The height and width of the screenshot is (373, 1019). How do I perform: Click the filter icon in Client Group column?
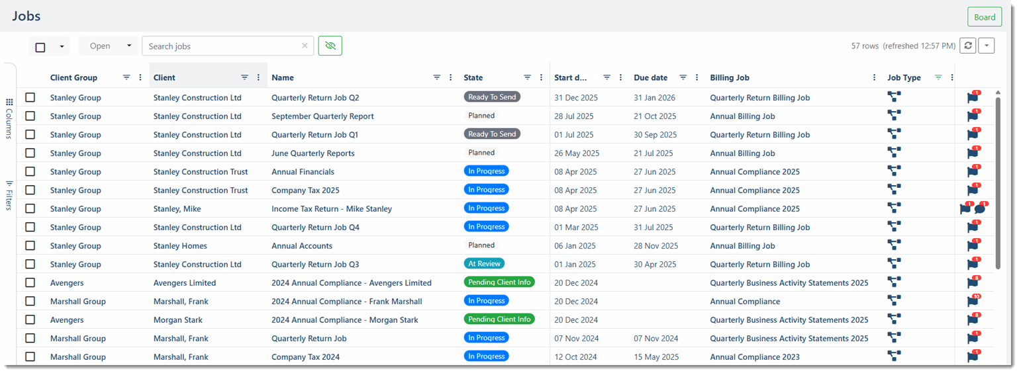pos(126,77)
